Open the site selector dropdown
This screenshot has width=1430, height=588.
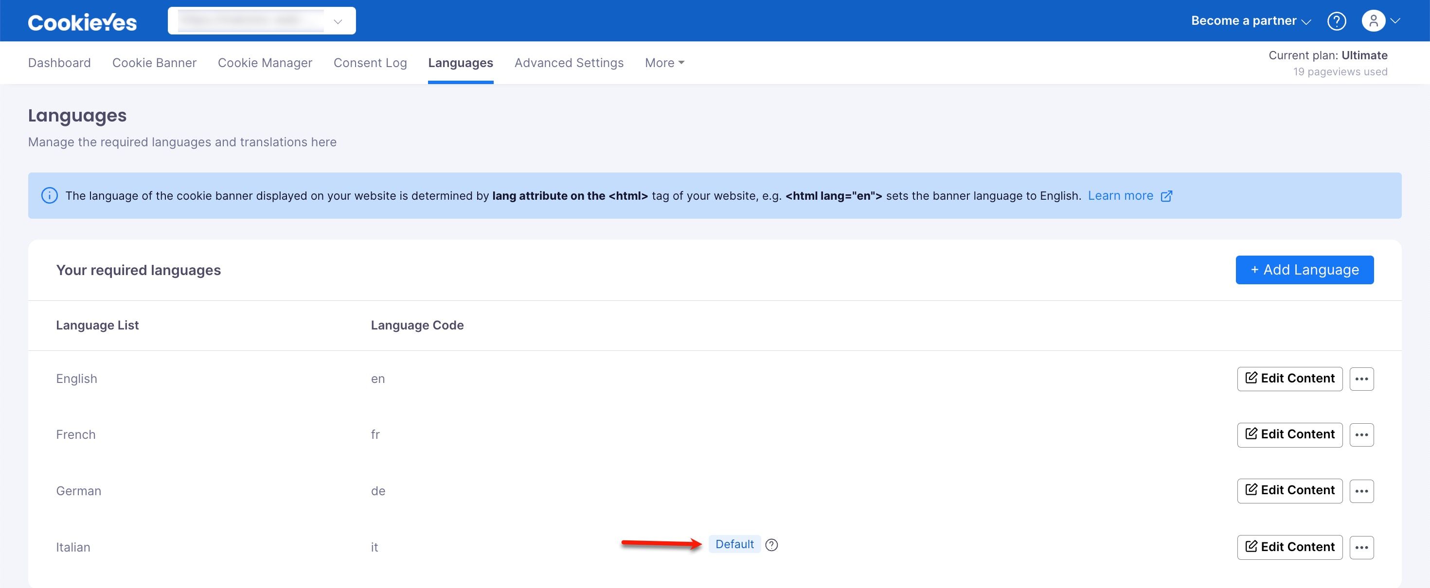click(x=262, y=20)
